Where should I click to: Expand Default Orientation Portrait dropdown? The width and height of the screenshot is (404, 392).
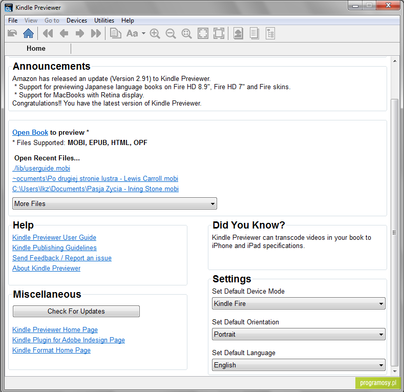pyautogui.click(x=299, y=334)
